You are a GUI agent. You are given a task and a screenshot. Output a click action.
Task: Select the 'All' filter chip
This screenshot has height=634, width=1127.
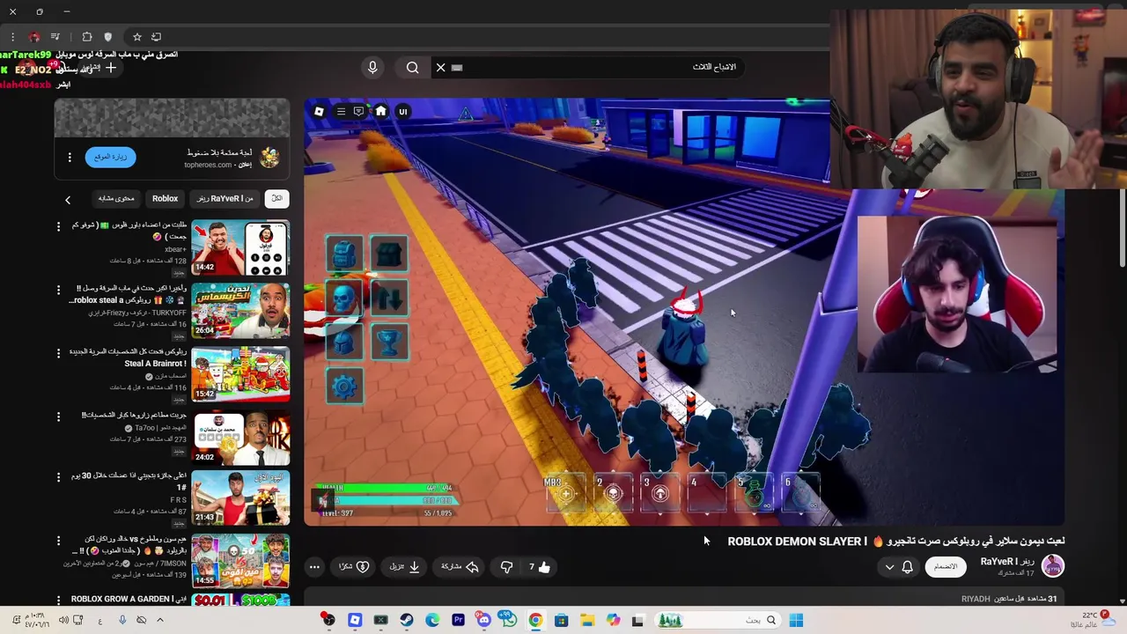[276, 199]
